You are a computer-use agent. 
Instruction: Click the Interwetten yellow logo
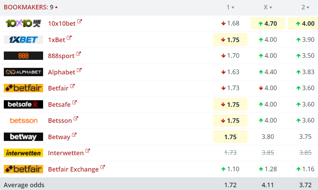pos(23,153)
